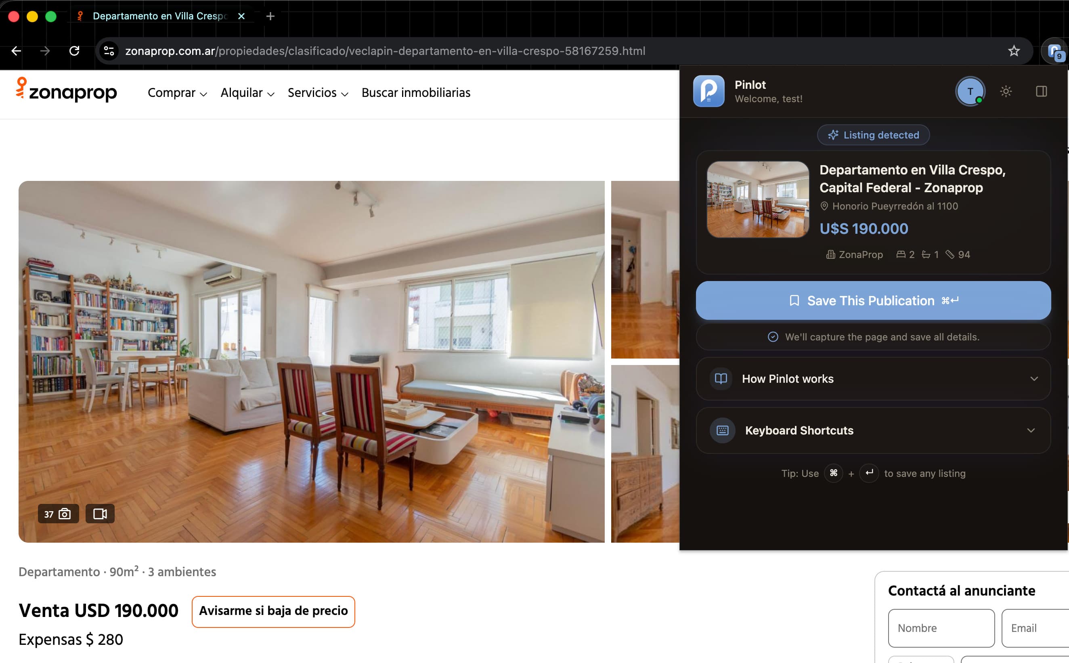Click the bedrooms count icon in Pinlot card
Viewport: 1069px width, 663px height.
tap(901, 254)
